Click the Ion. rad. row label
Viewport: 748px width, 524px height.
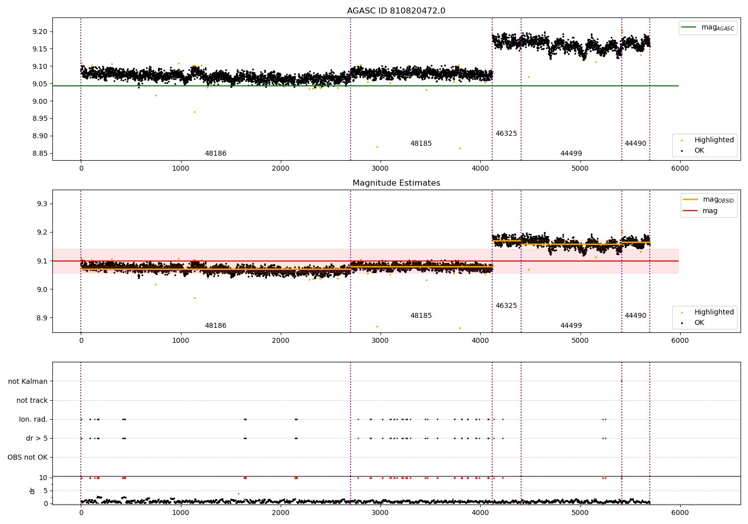point(33,420)
